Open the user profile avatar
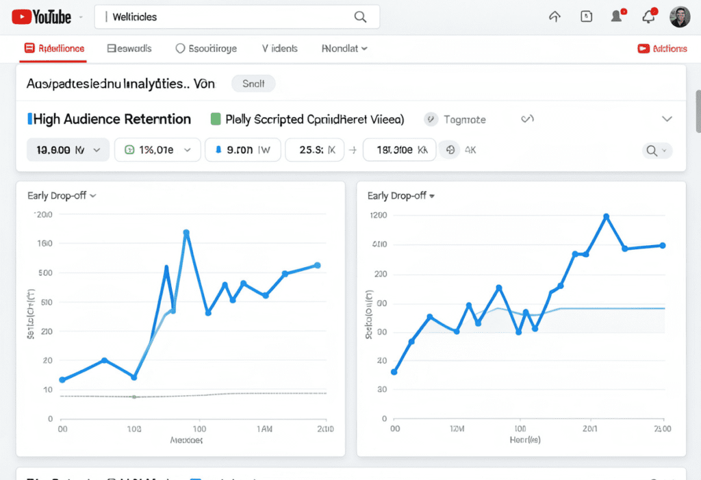Image resolution: width=701 pixels, height=480 pixels. (680, 17)
